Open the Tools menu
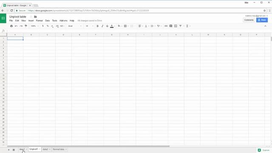This screenshot has height=153, width=272. click(x=55, y=21)
